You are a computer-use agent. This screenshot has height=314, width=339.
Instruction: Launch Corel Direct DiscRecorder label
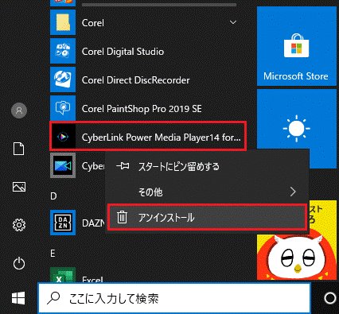[x=136, y=80]
